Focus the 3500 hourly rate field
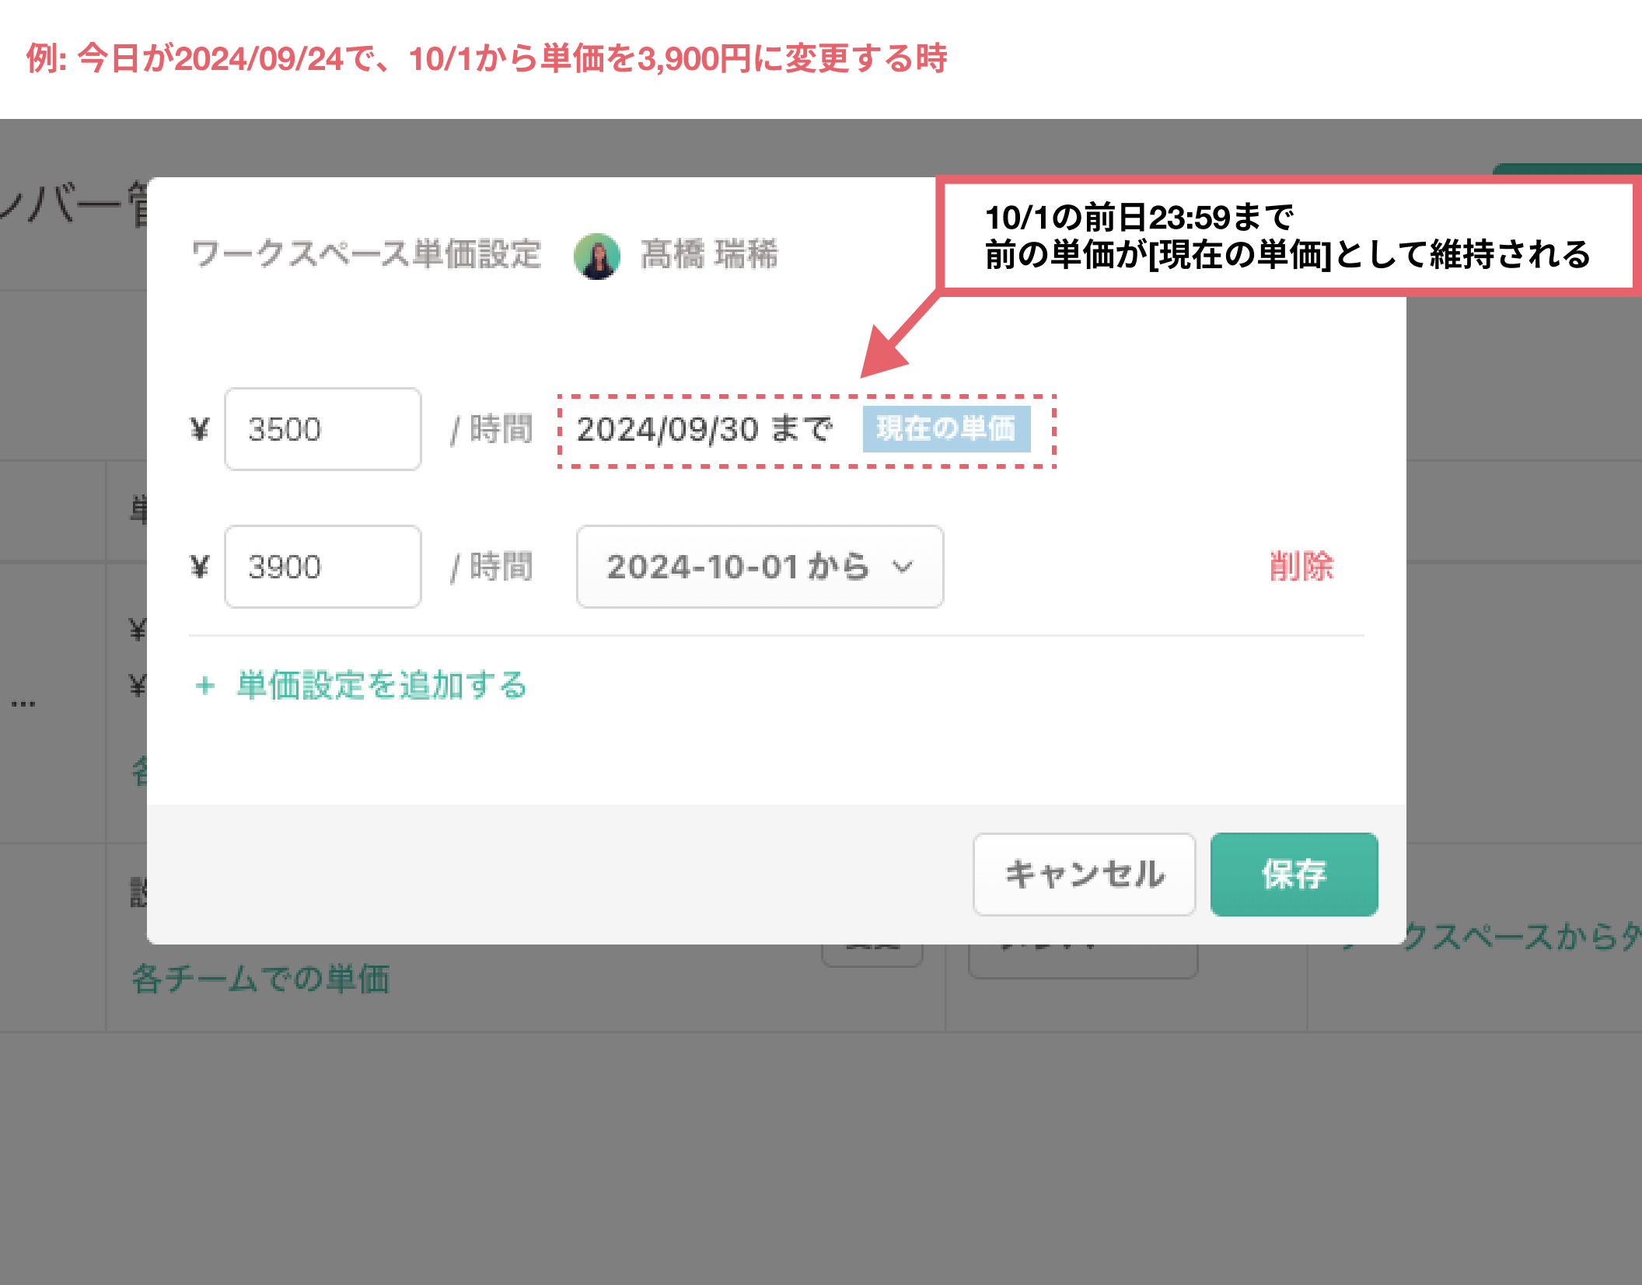The height and width of the screenshot is (1285, 1642). point(323,429)
